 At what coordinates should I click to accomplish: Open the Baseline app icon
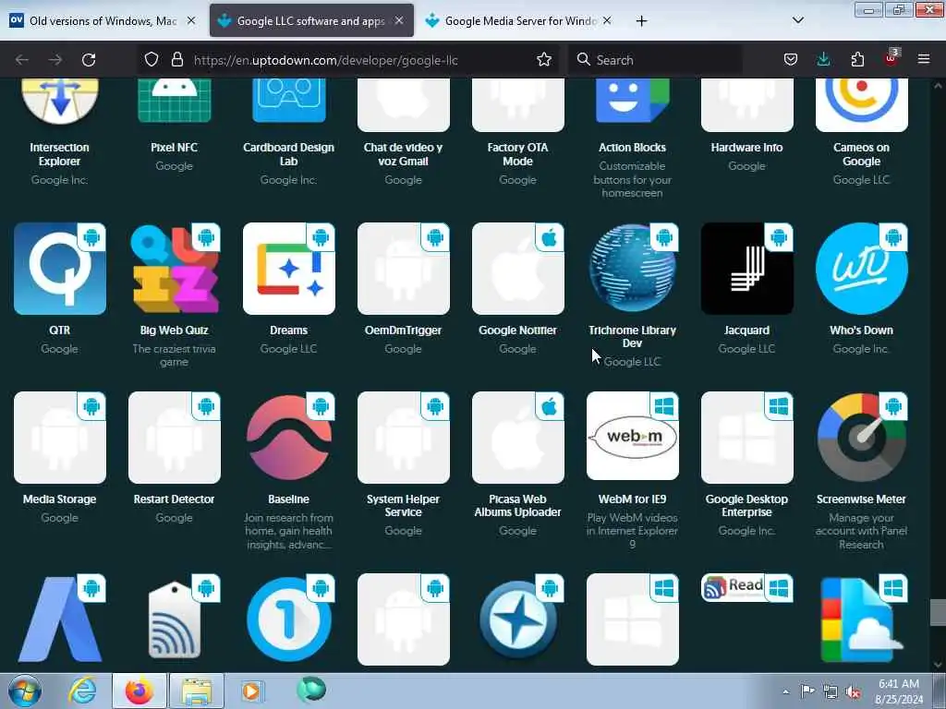[289, 438]
